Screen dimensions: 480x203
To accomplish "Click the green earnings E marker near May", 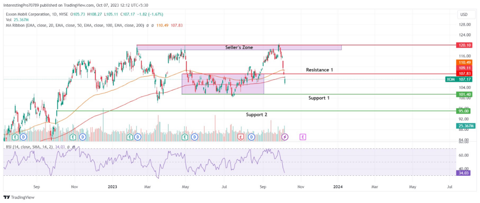I will [x=185, y=136].
